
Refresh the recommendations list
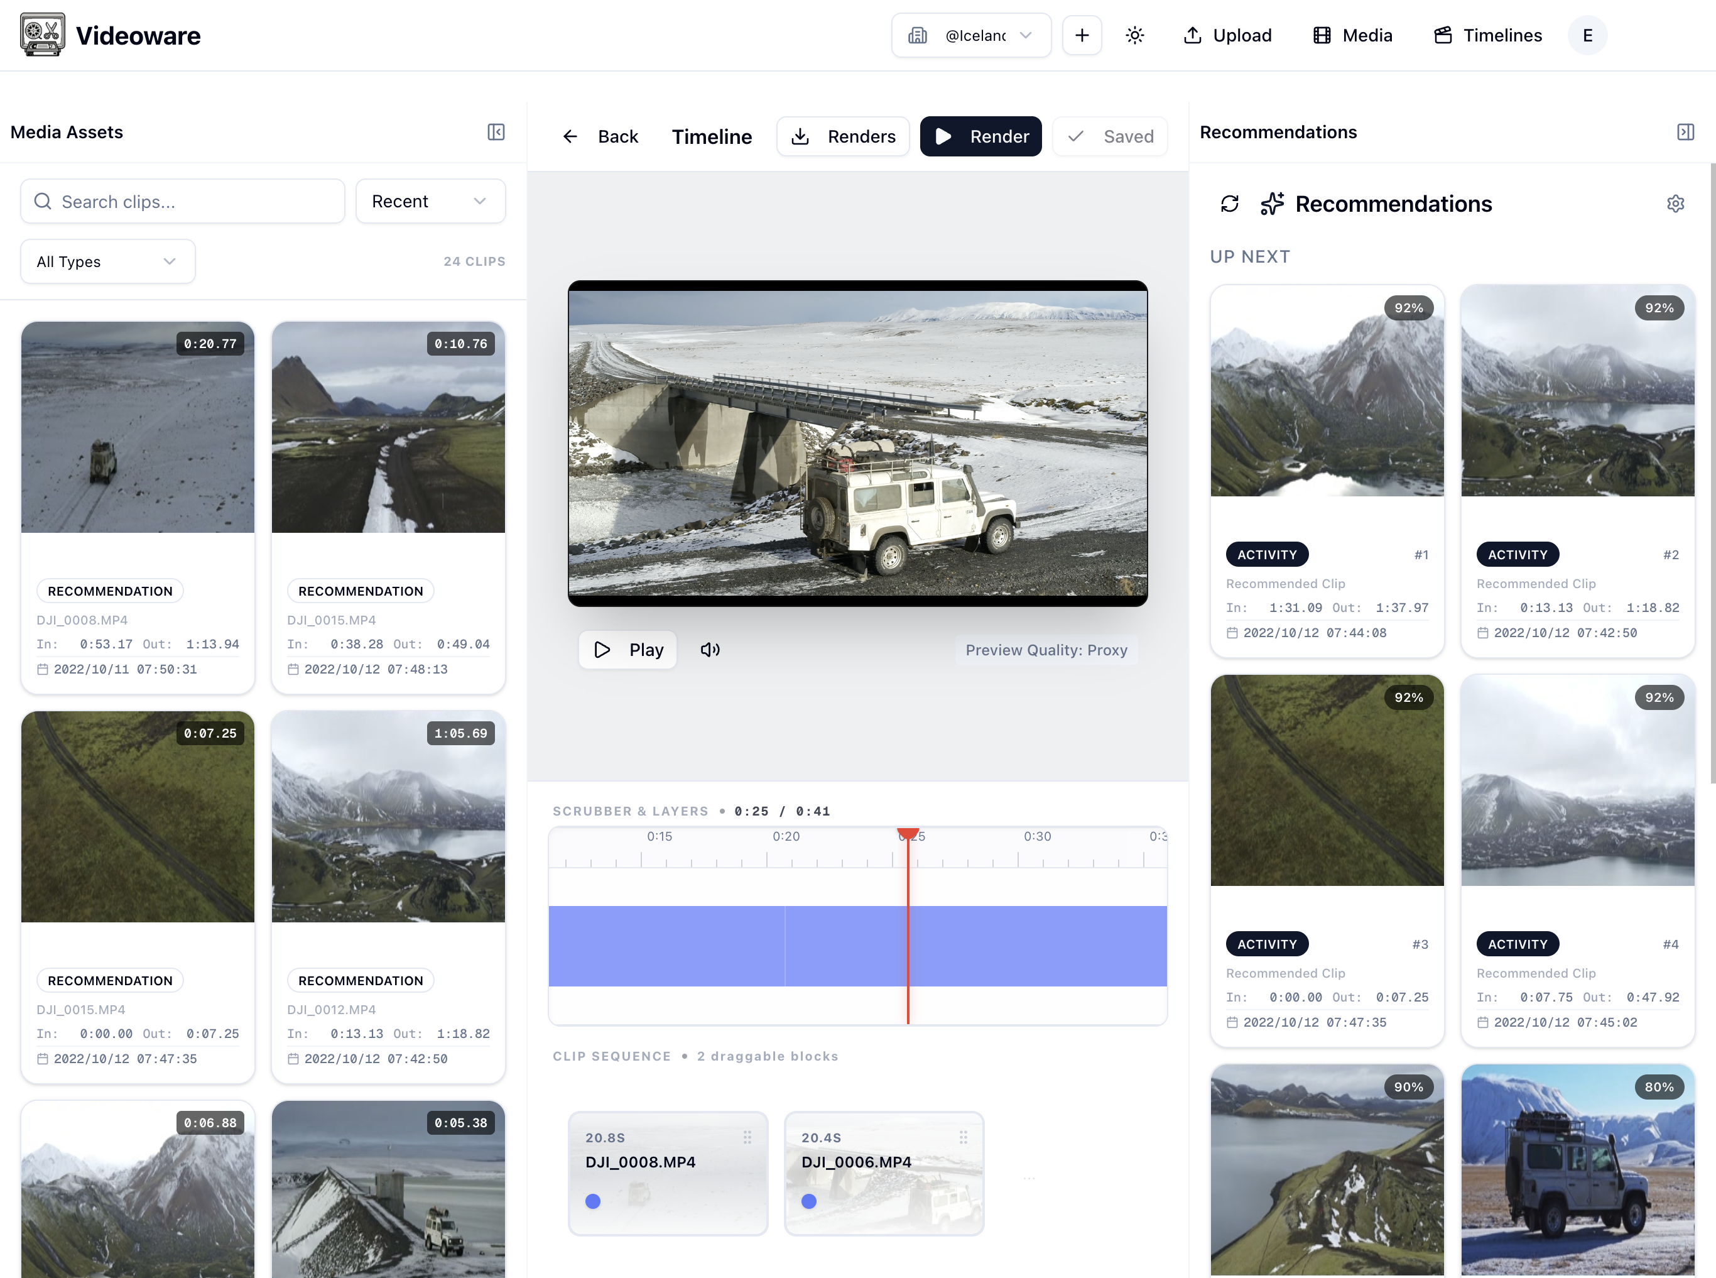(1230, 204)
